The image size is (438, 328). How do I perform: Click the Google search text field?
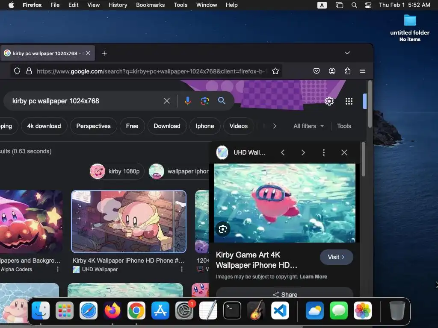[x=84, y=101]
